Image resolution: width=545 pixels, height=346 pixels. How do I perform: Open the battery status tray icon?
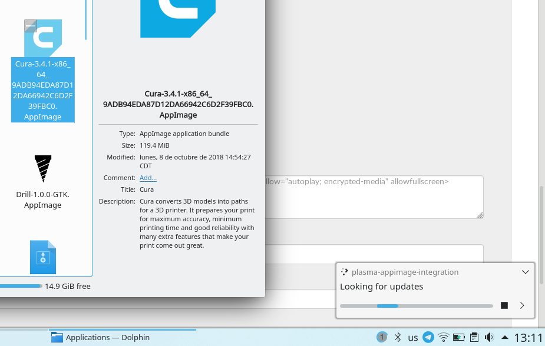[x=459, y=337]
